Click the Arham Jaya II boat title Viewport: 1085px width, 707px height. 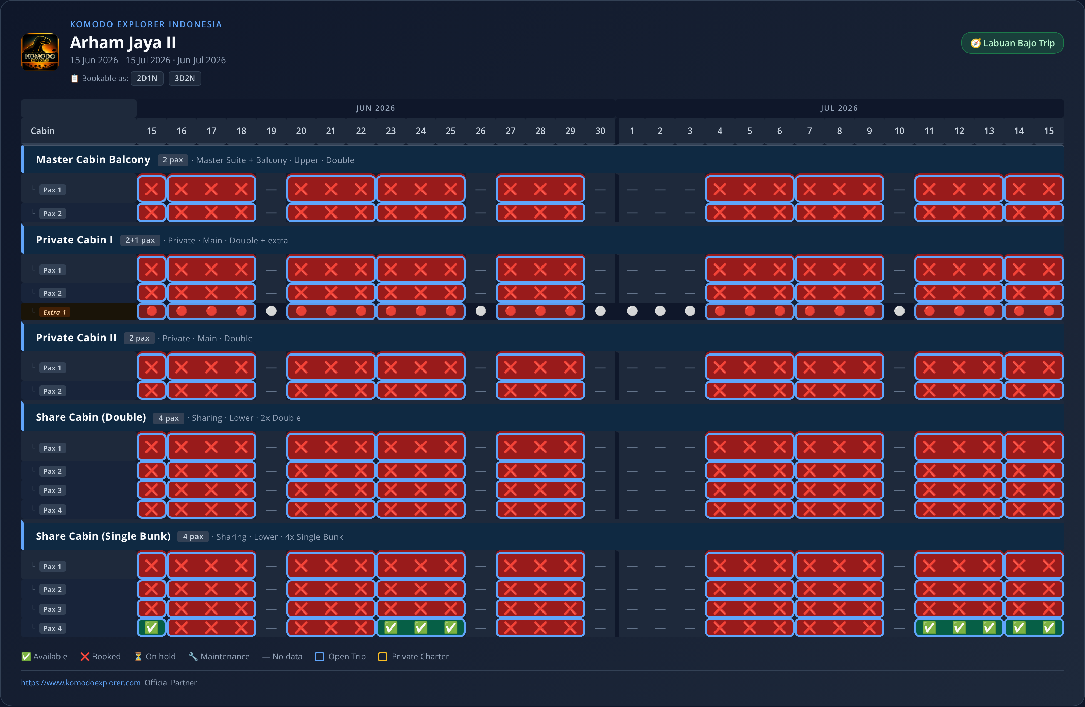click(123, 42)
